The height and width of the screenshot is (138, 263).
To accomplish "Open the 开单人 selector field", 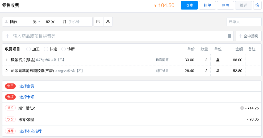I will (x=244, y=22).
